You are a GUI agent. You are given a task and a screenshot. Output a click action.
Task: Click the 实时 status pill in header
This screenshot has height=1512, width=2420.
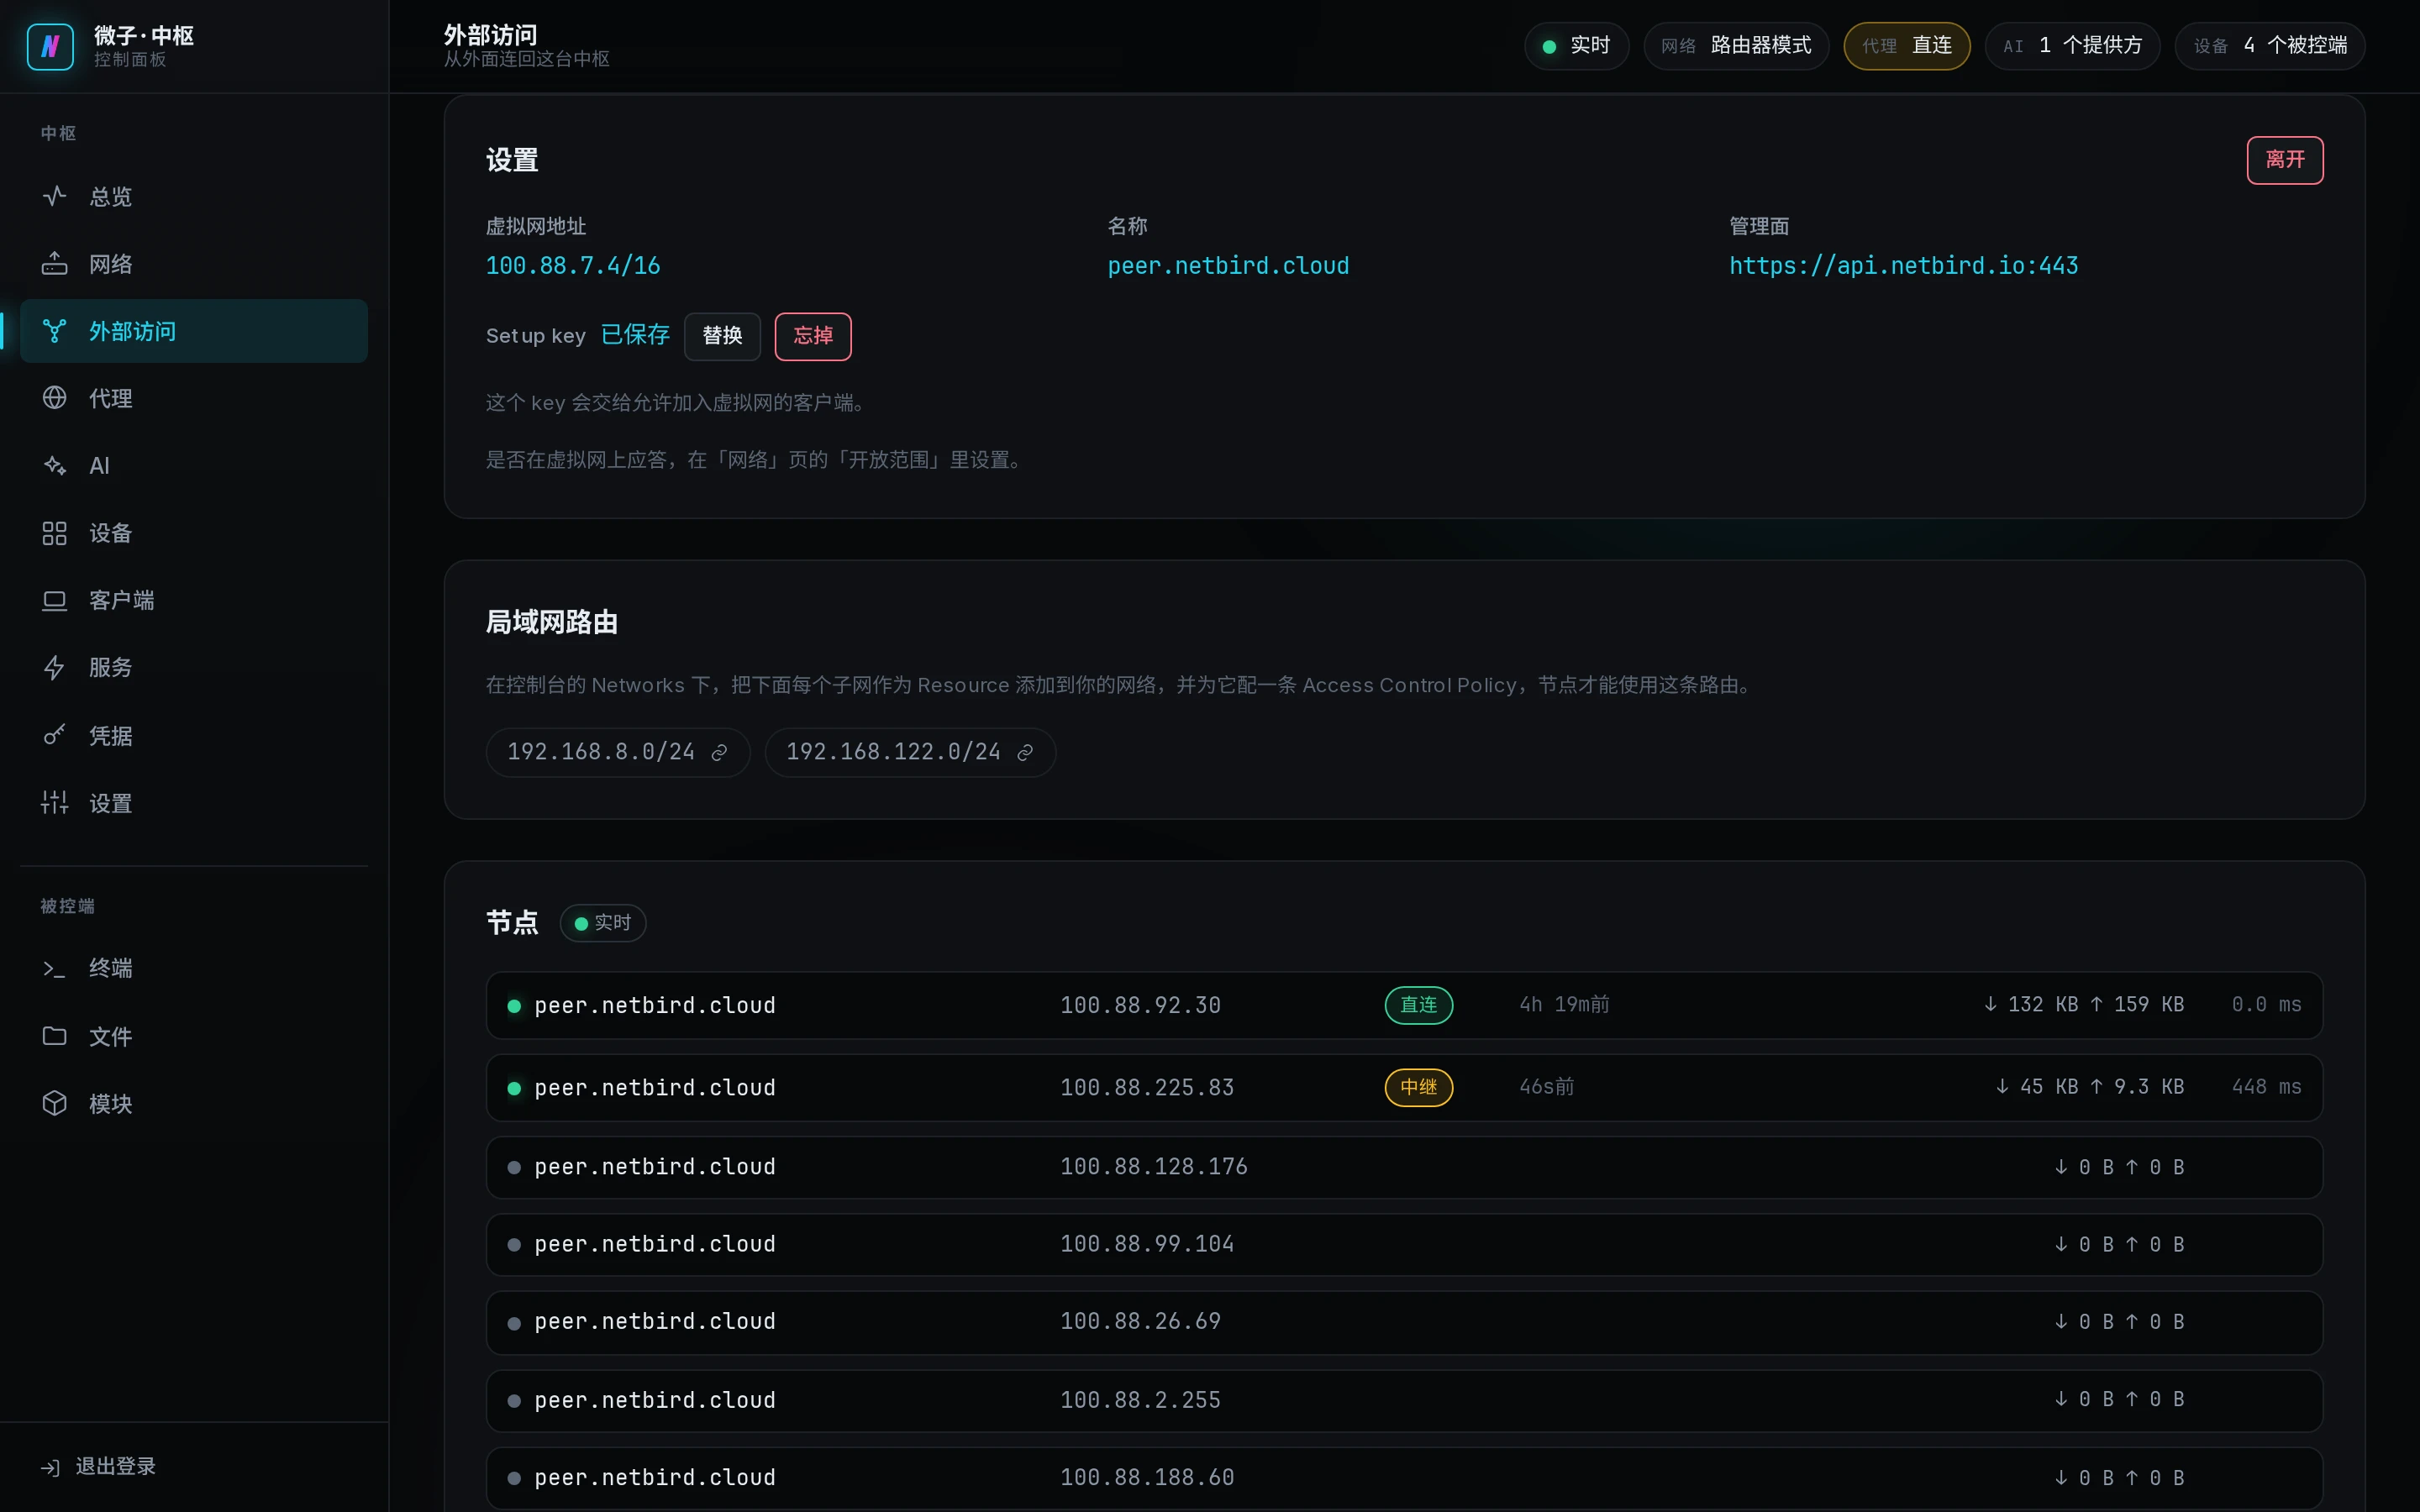pos(1576,46)
